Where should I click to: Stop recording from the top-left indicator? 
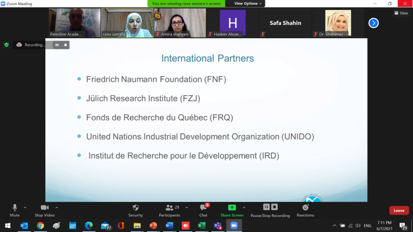coord(65,45)
